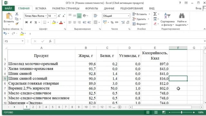Cut selection with scissors icon
The width and height of the screenshot is (206, 116).
pos(17,14)
